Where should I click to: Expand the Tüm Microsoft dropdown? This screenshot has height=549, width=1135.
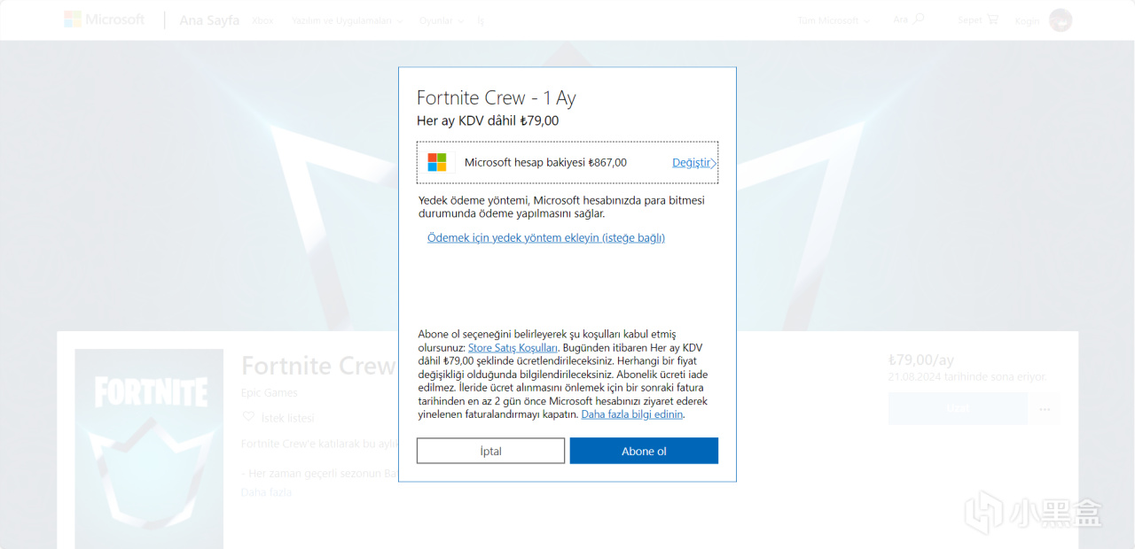pyautogui.click(x=834, y=20)
